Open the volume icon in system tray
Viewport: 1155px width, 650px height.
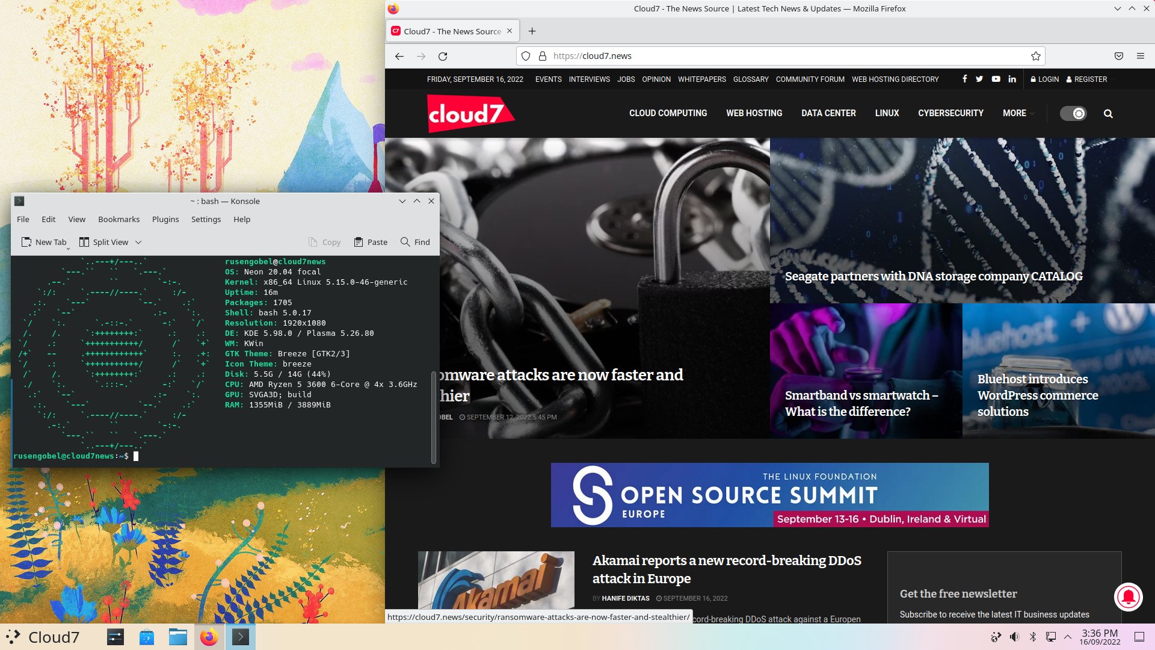pyautogui.click(x=1014, y=637)
